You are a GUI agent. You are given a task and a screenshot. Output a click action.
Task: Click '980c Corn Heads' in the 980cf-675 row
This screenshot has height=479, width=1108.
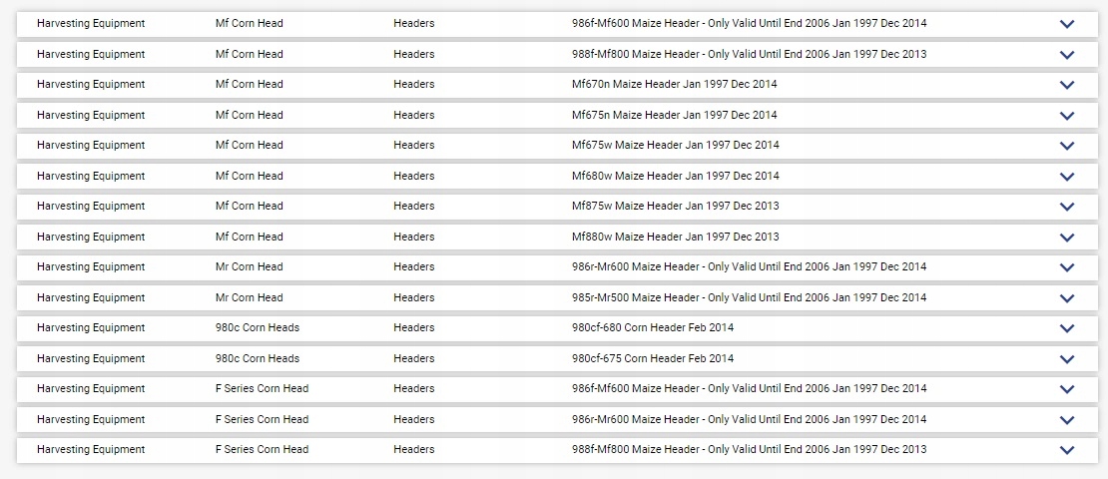coord(258,358)
